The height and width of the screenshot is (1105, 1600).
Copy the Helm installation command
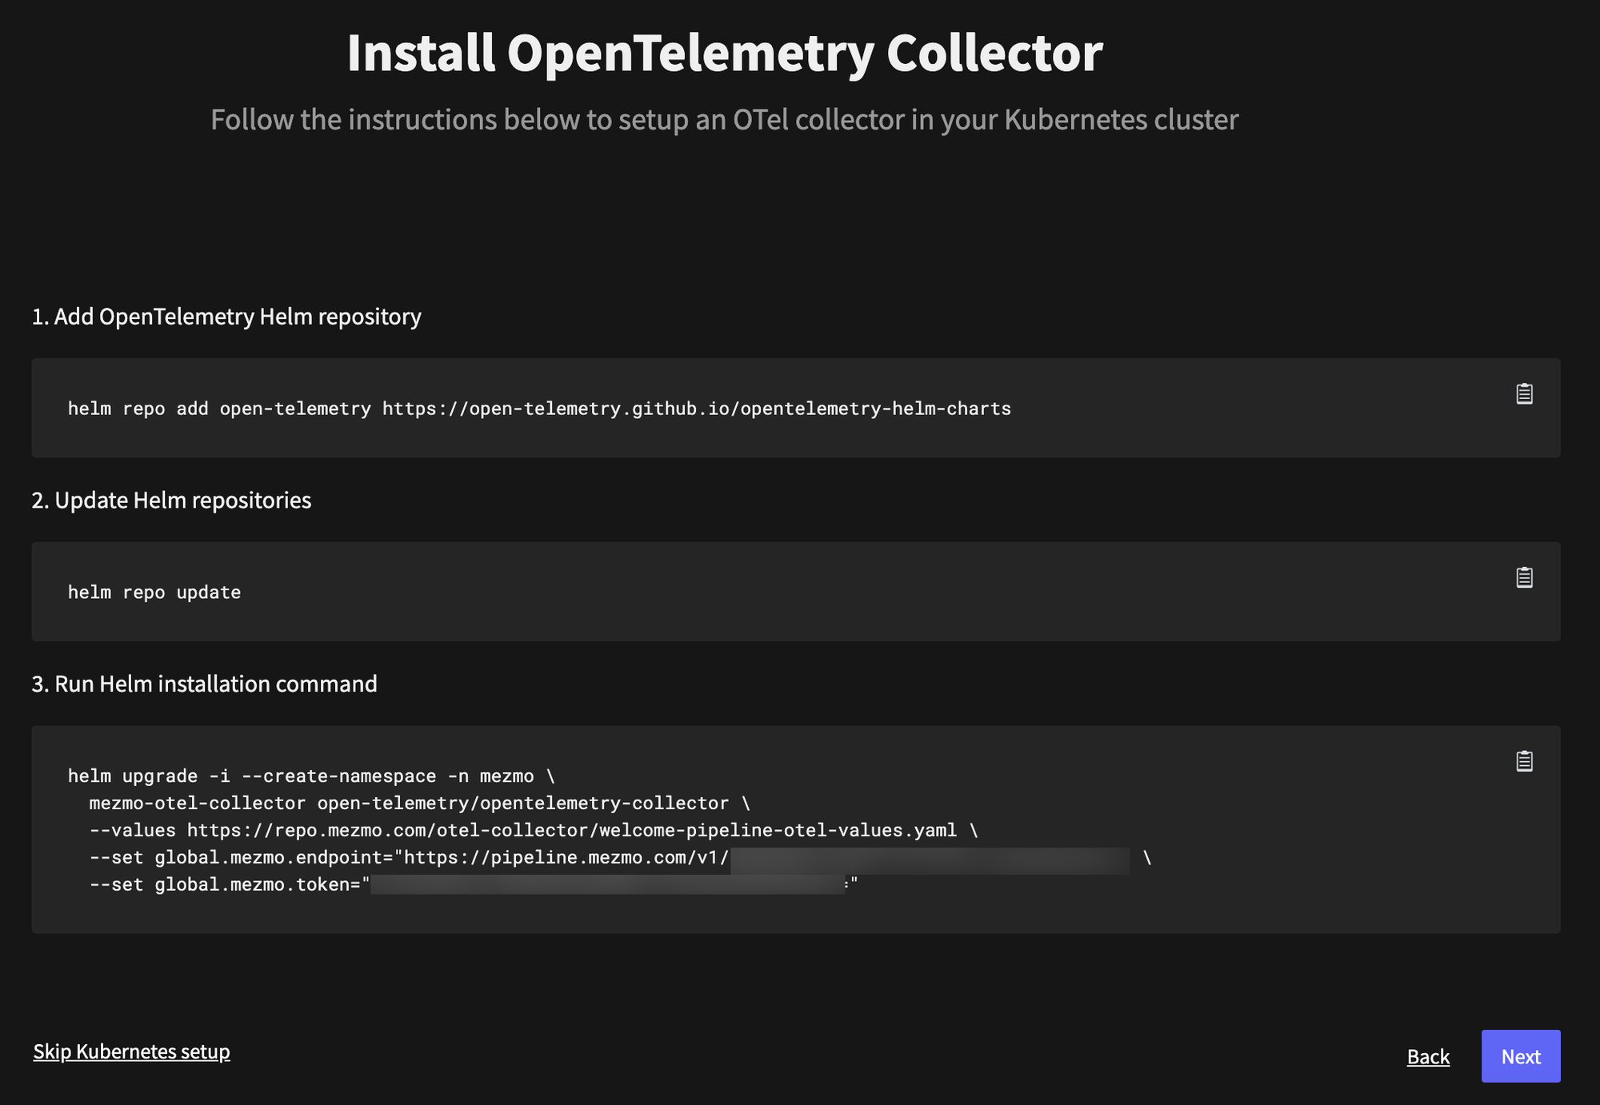[x=1524, y=761]
